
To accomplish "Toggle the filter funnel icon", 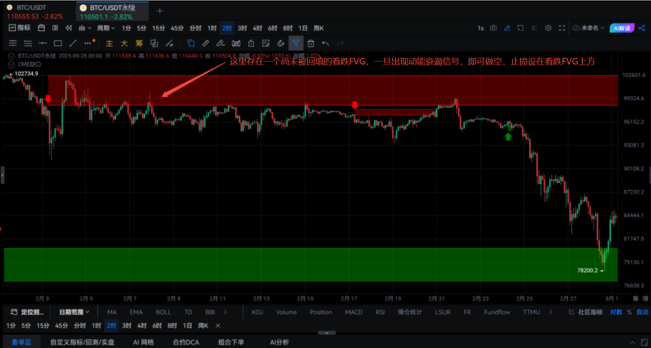I will click(x=296, y=43).
